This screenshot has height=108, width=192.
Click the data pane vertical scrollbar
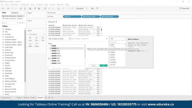(25, 56)
